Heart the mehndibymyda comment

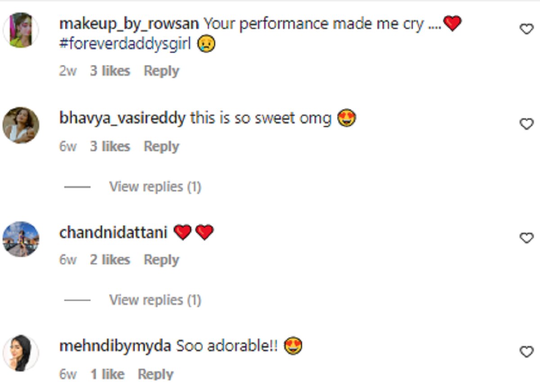526,352
